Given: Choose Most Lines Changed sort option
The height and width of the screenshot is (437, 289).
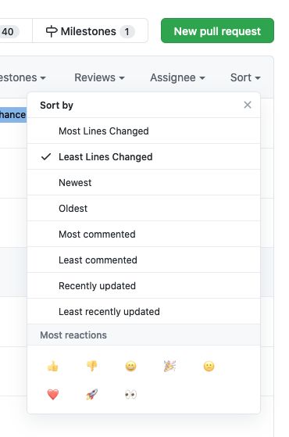Looking at the screenshot, I should tap(144, 131).
